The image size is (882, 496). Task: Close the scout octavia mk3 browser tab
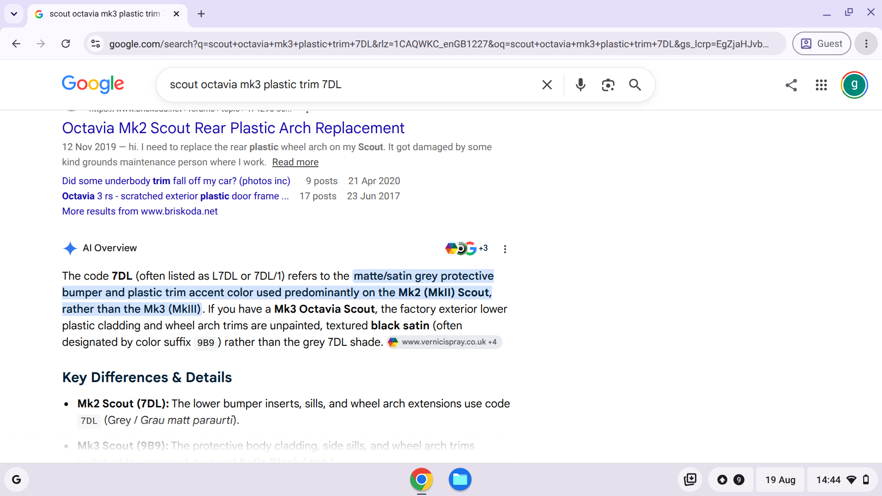[176, 14]
